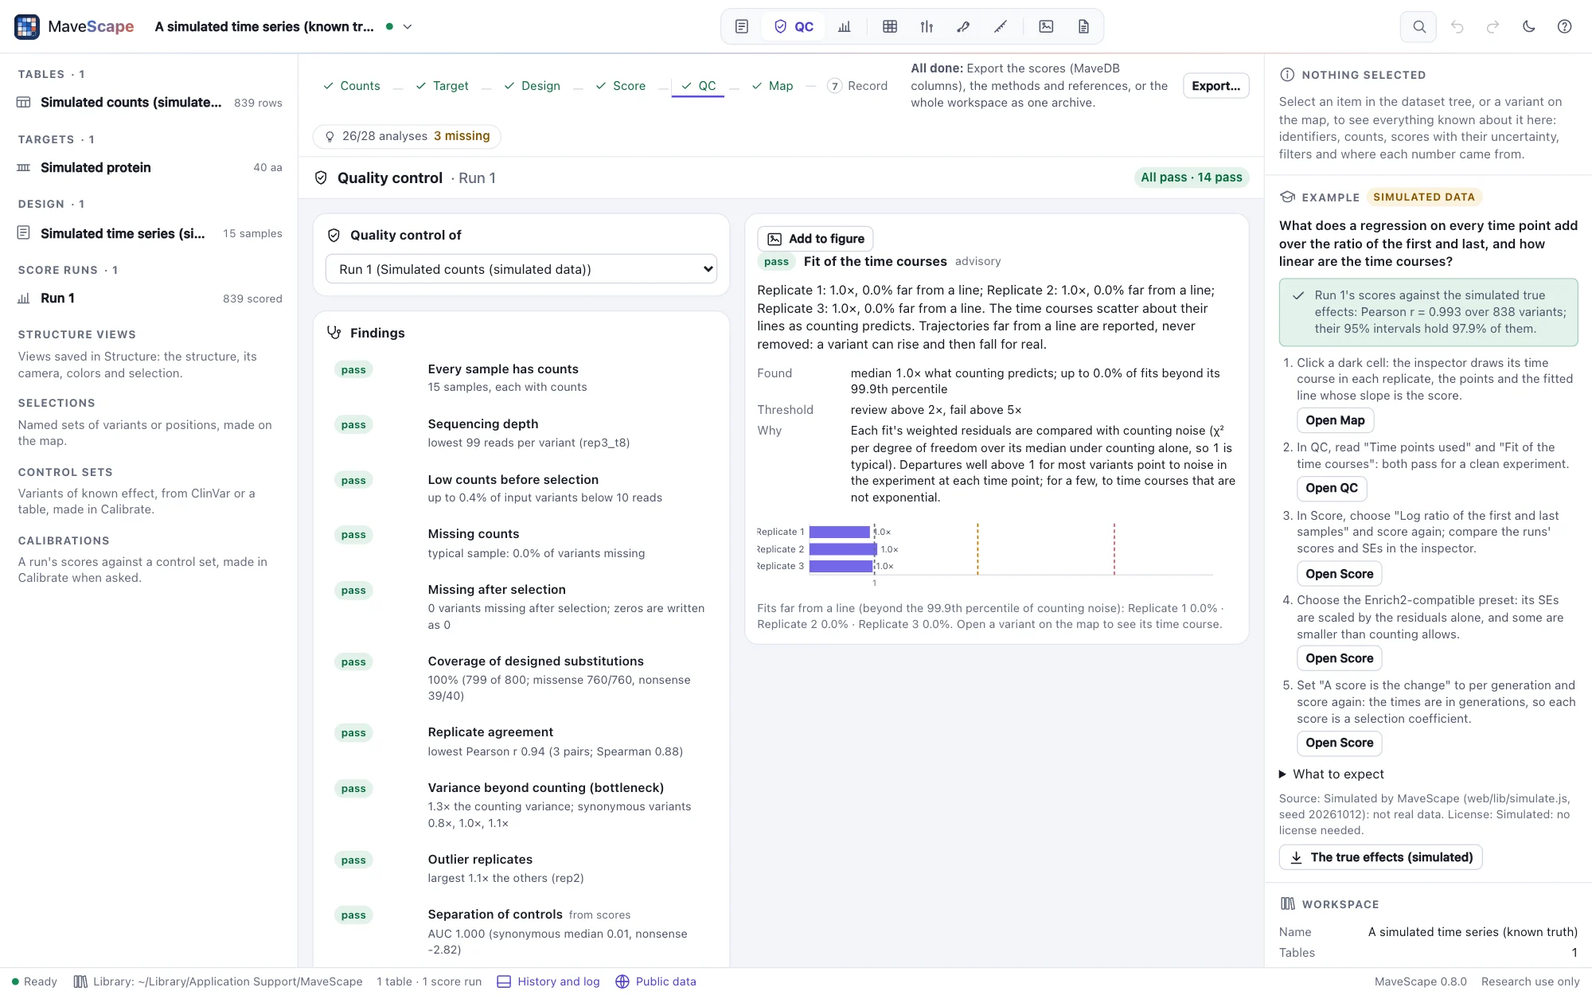1592x995 pixels.
Task: Select Run 1 score run row
Action: tap(150, 298)
